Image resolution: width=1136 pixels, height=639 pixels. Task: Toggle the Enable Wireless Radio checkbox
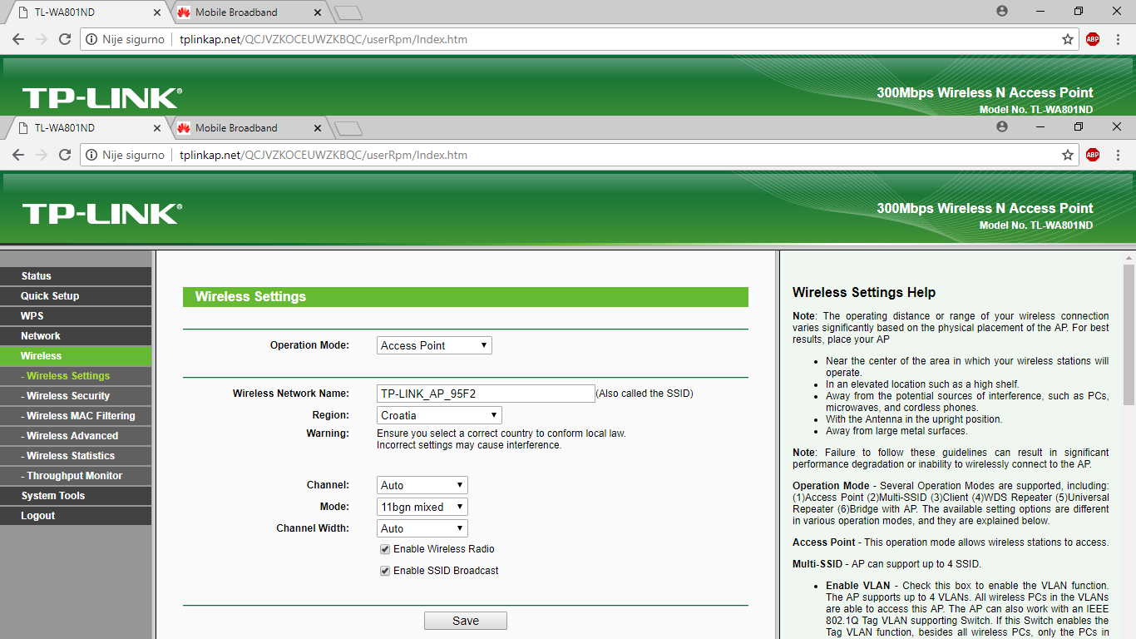385,549
